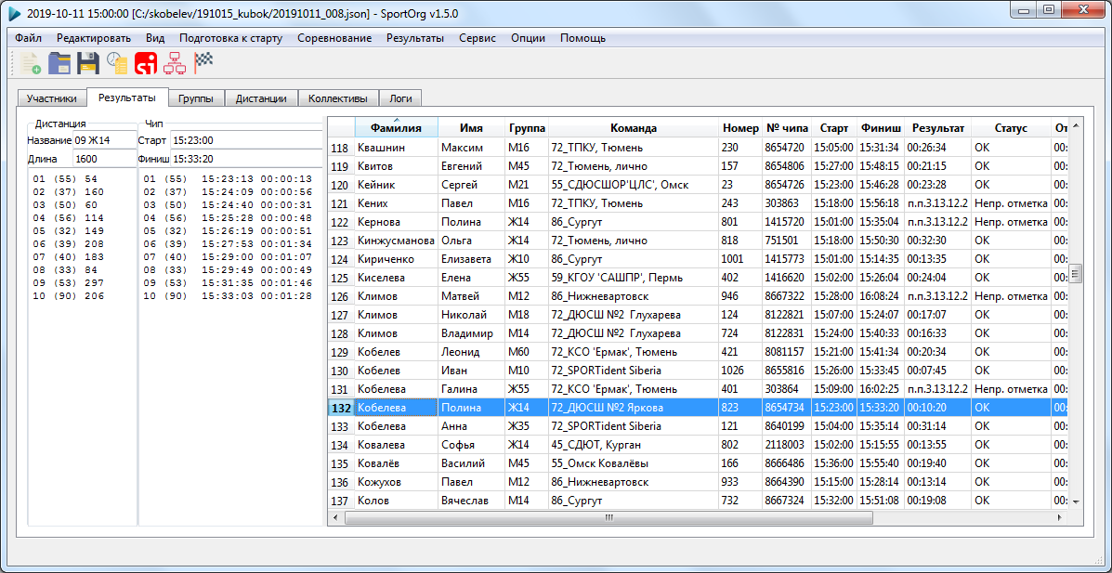
Task: Click the Длина field showing 1600
Action: tap(103, 159)
